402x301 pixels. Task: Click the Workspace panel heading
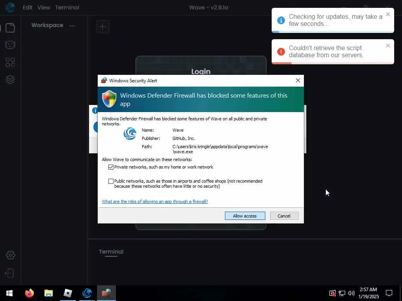(47, 25)
